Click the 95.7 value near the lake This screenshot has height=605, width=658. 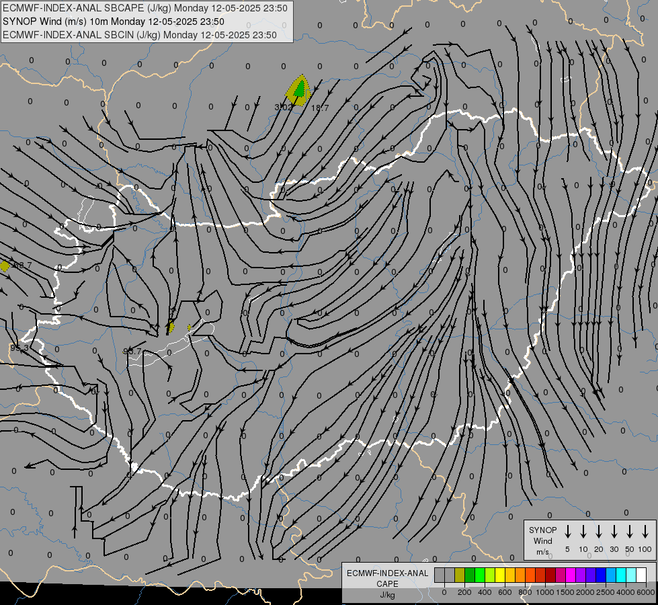tap(132, 352)
